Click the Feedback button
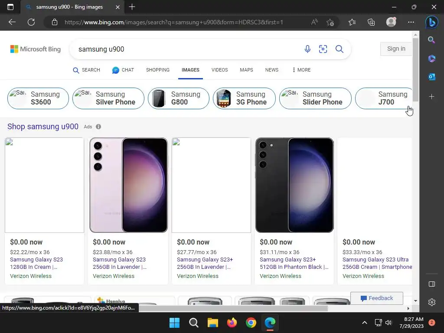444x333 pixels. [x=377, y=298]
